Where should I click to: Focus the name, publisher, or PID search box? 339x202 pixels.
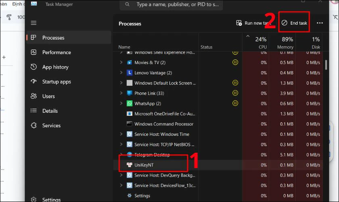click(171, 4)
